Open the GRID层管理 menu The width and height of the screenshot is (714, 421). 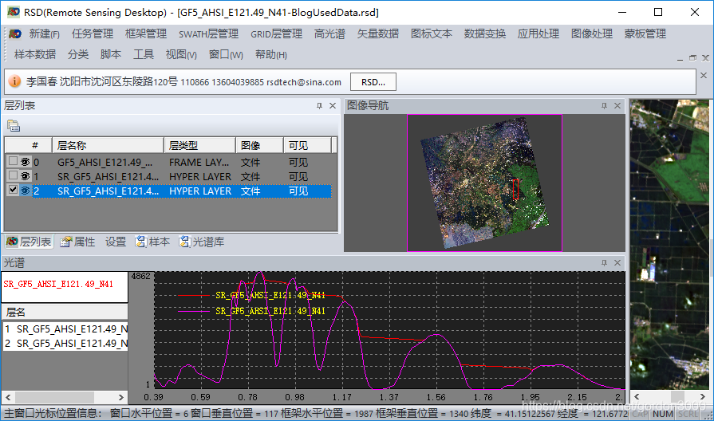click(x=276, y=33)
